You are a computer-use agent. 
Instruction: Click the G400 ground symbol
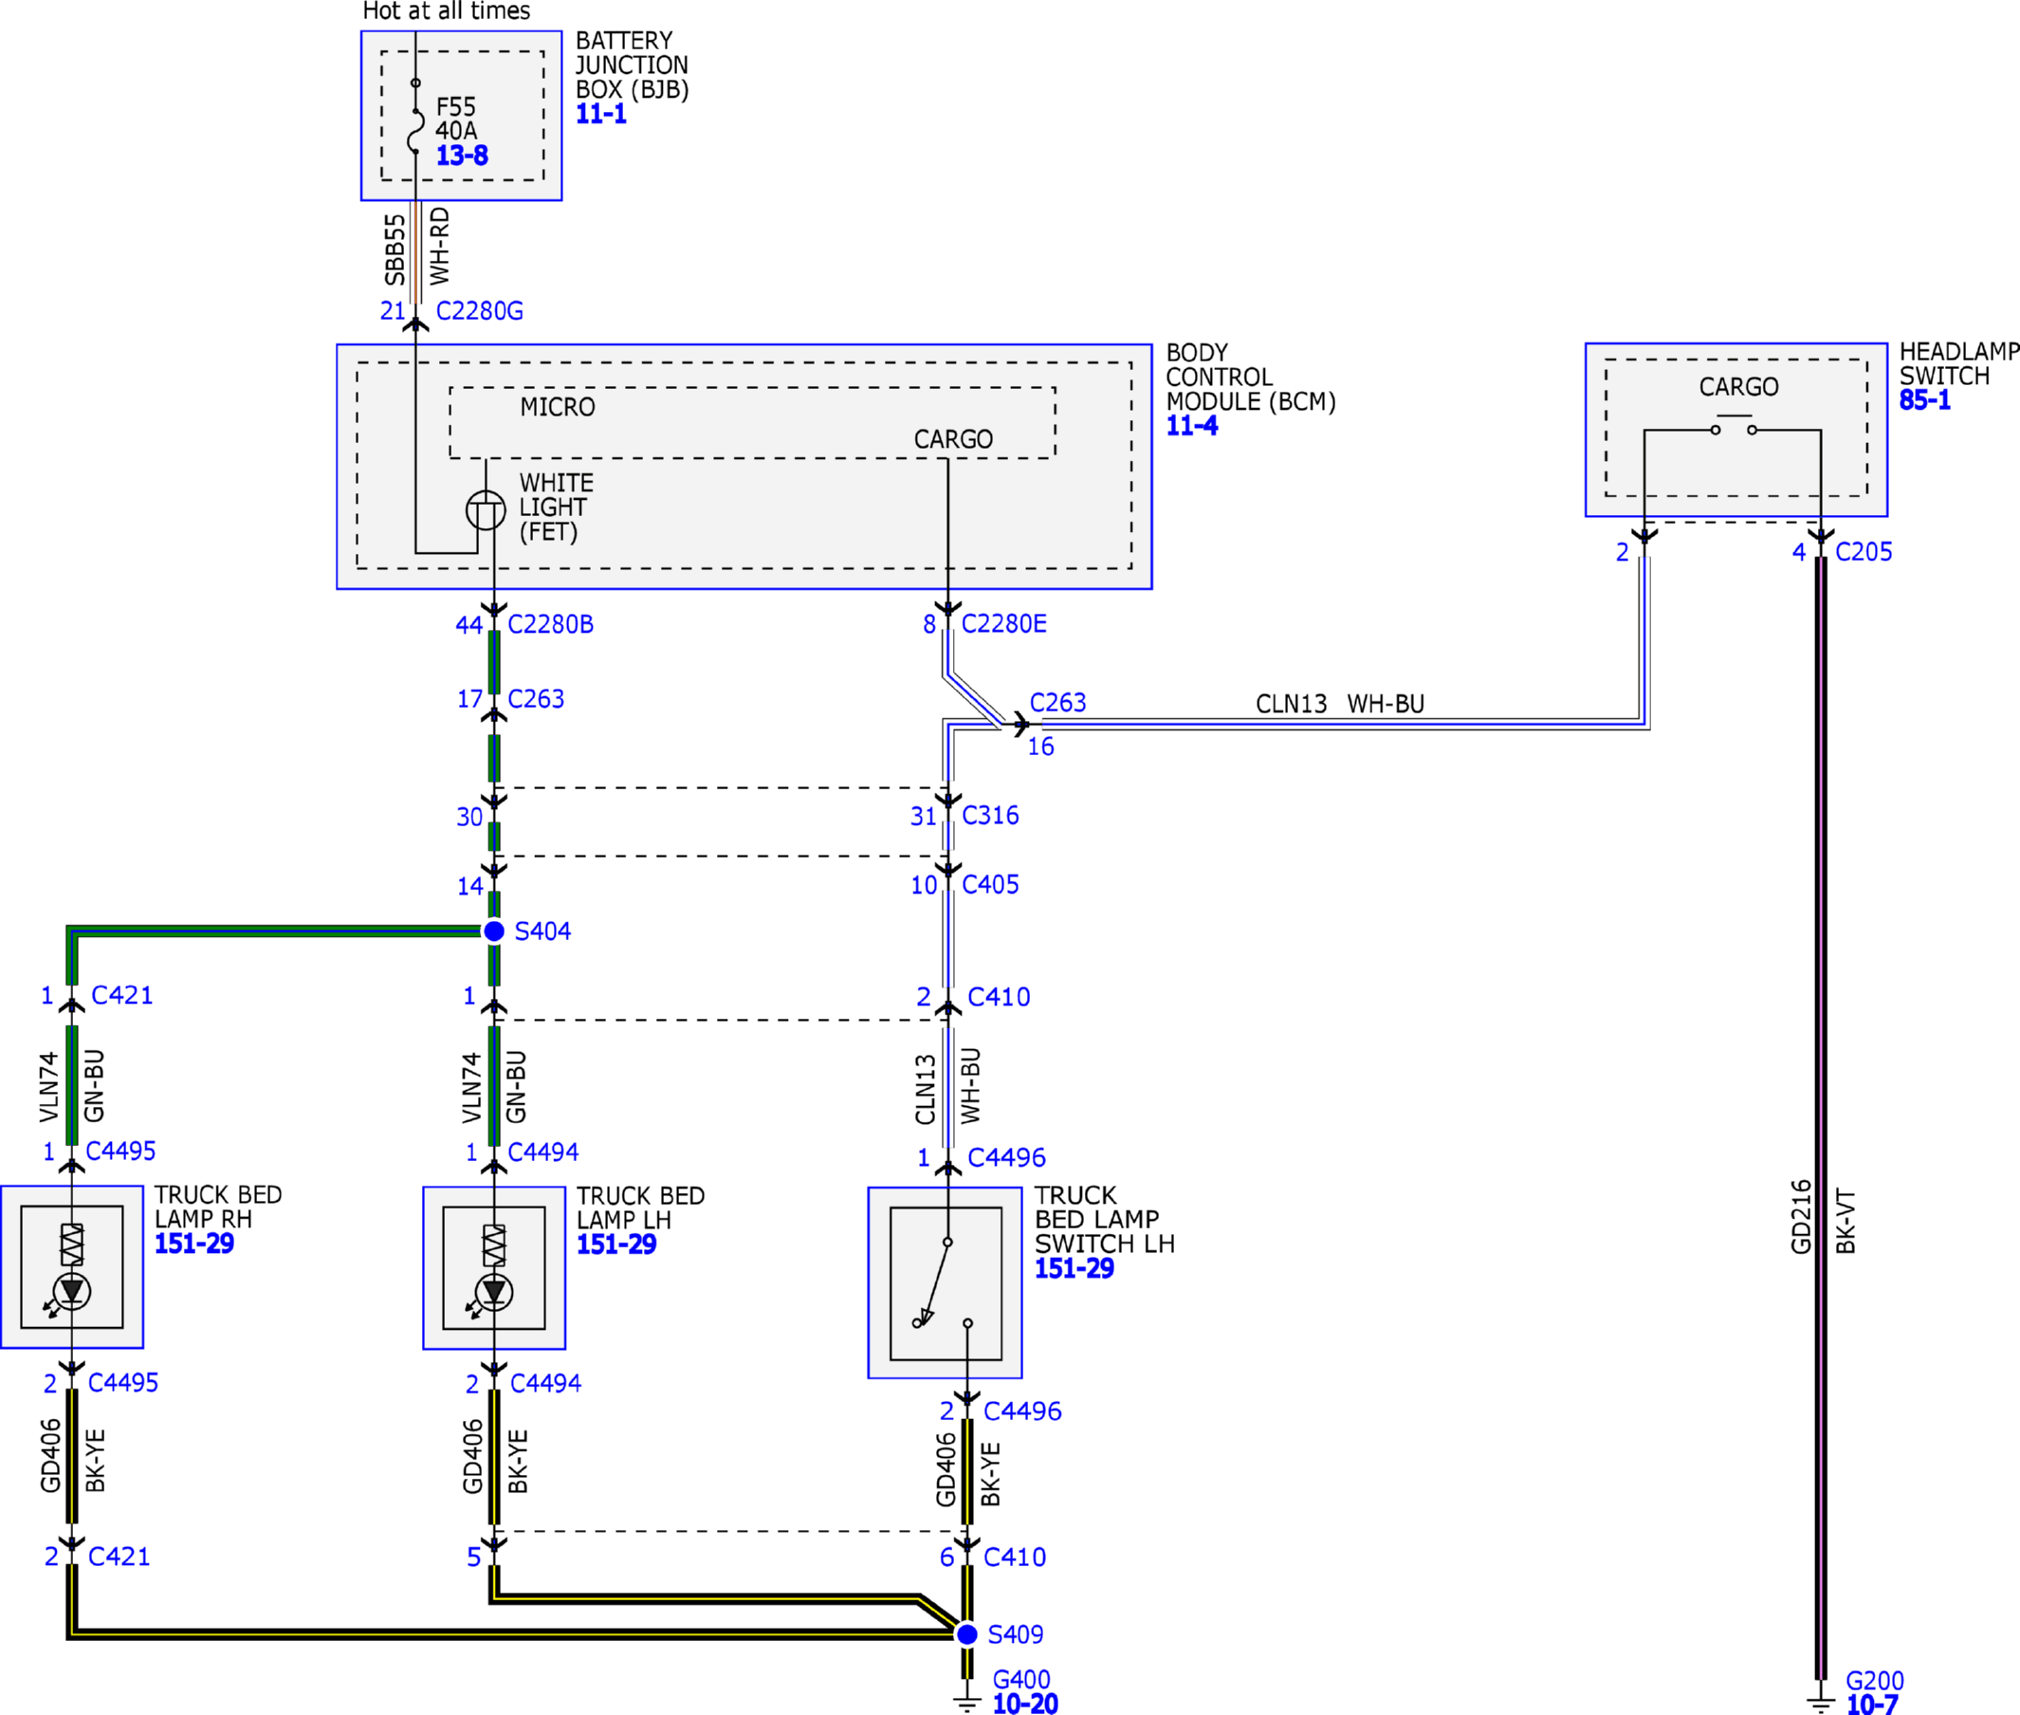967,1702
